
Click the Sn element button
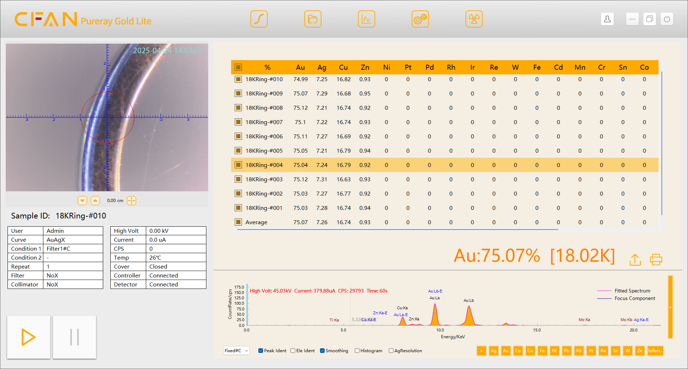[615, 351]
